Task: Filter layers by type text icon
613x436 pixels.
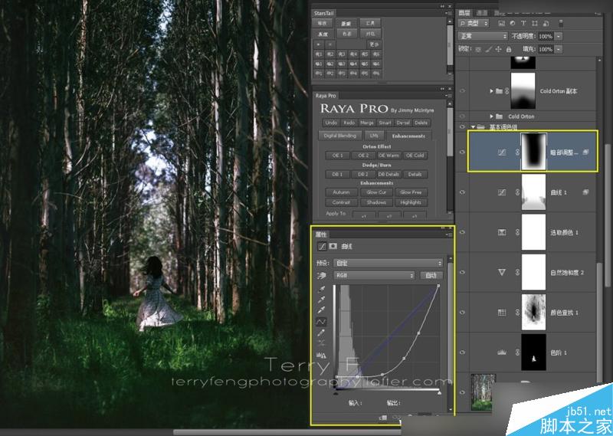Action: pyautogui.click(x=523, y=23)
